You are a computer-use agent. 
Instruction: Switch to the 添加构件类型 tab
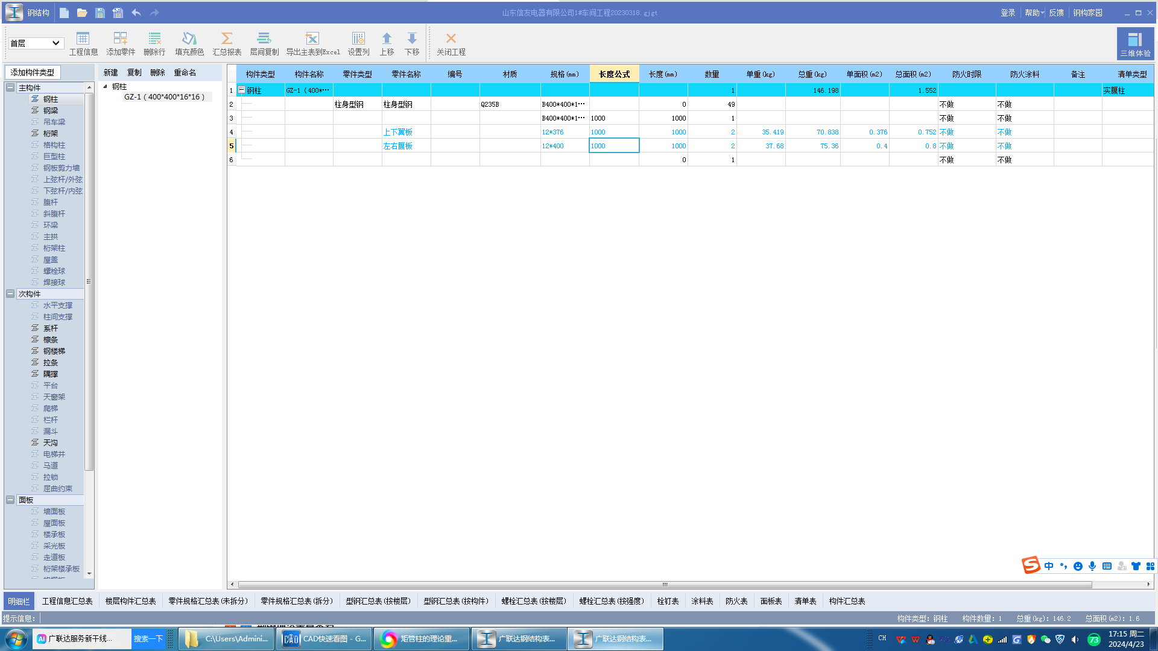pyautogui.click(x=33, y=72)
